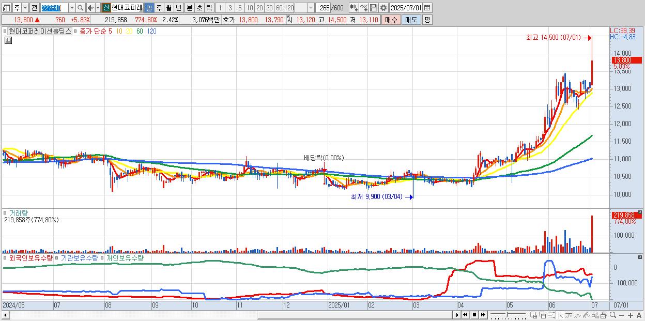Screen dimensions: 645x321
Task: Click the A text tool icon
Action: tap(639, 315)
